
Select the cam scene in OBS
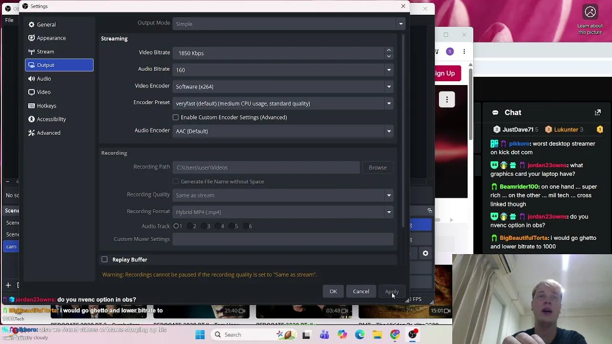[x=11, y=247]
